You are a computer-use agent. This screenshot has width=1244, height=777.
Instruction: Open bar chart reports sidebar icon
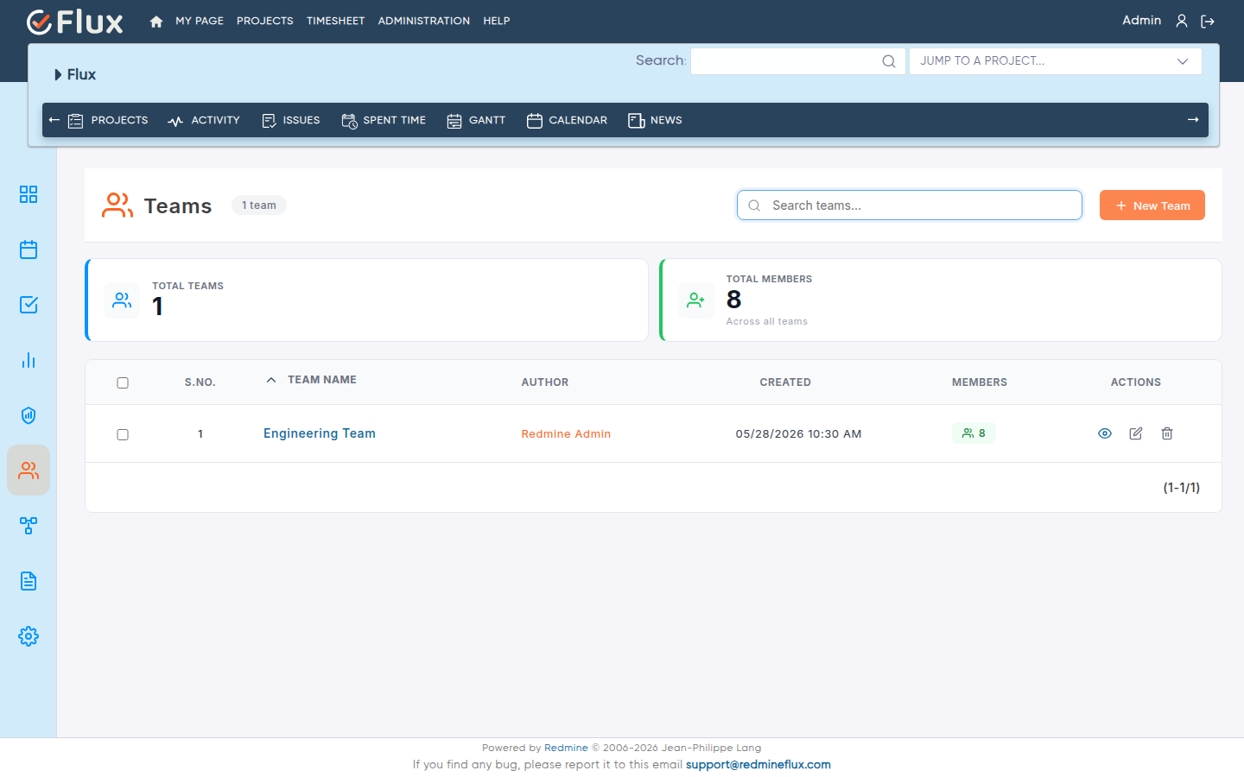click(x=29, y=360)
